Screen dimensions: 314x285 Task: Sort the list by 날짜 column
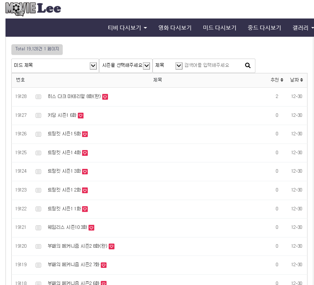(297, 80)
